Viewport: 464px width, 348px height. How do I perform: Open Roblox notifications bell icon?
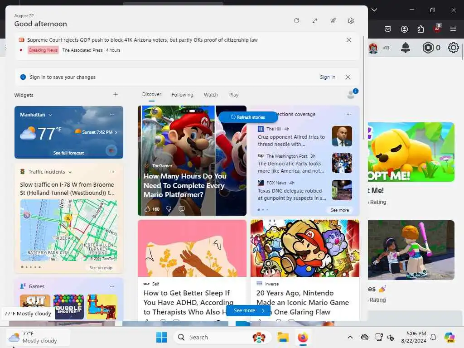point(406,48)
